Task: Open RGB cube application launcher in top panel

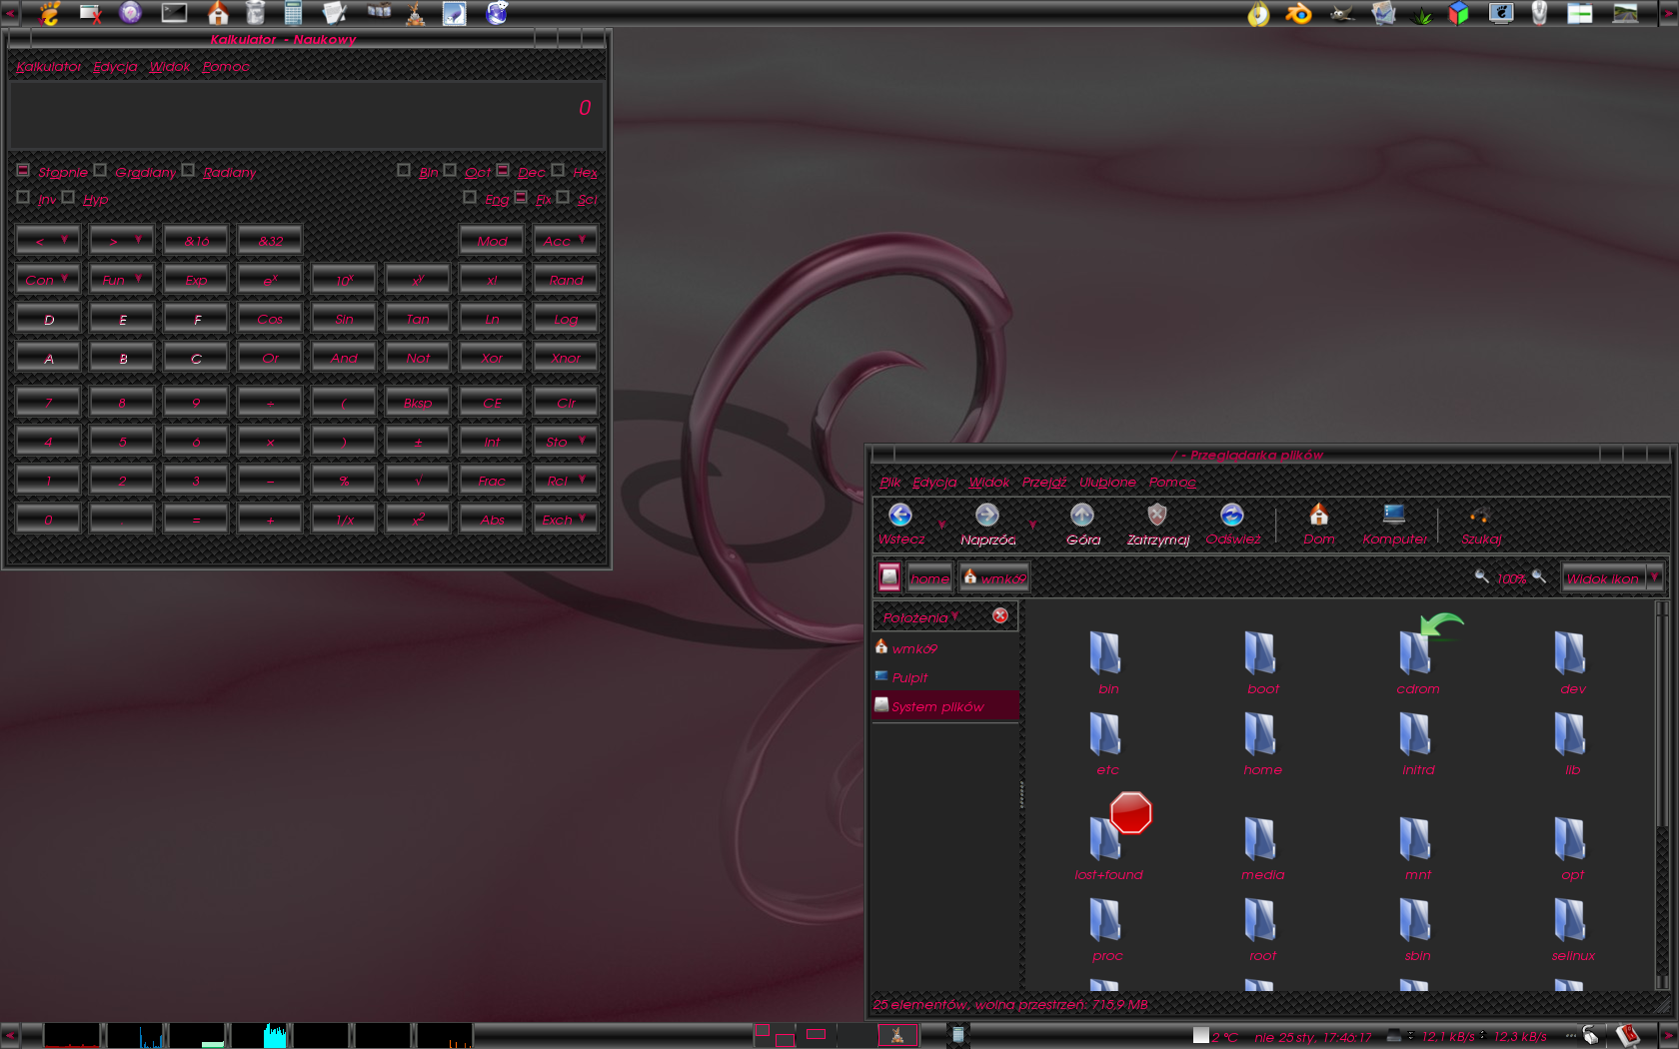Action: (x=1460, y=13)
